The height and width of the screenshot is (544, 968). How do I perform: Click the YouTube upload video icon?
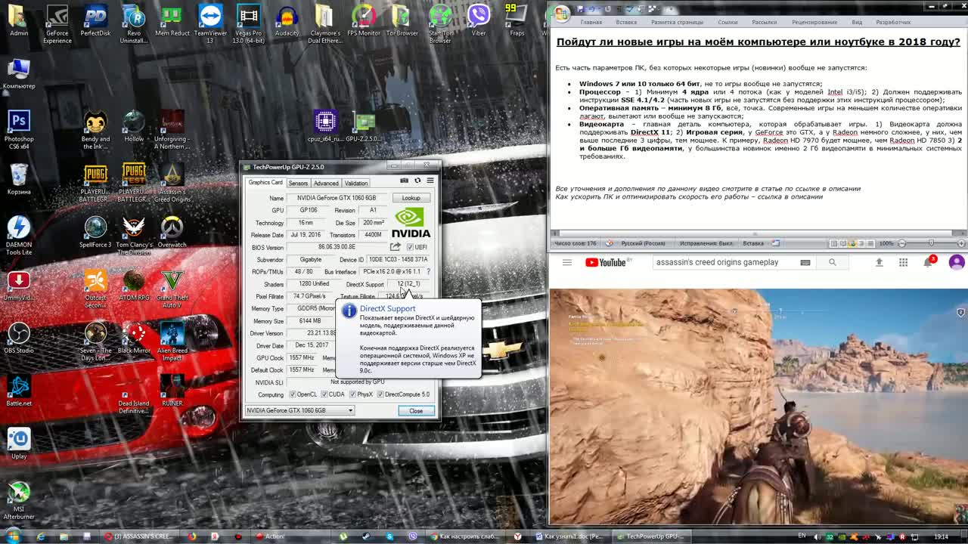[x=879, y=262]
